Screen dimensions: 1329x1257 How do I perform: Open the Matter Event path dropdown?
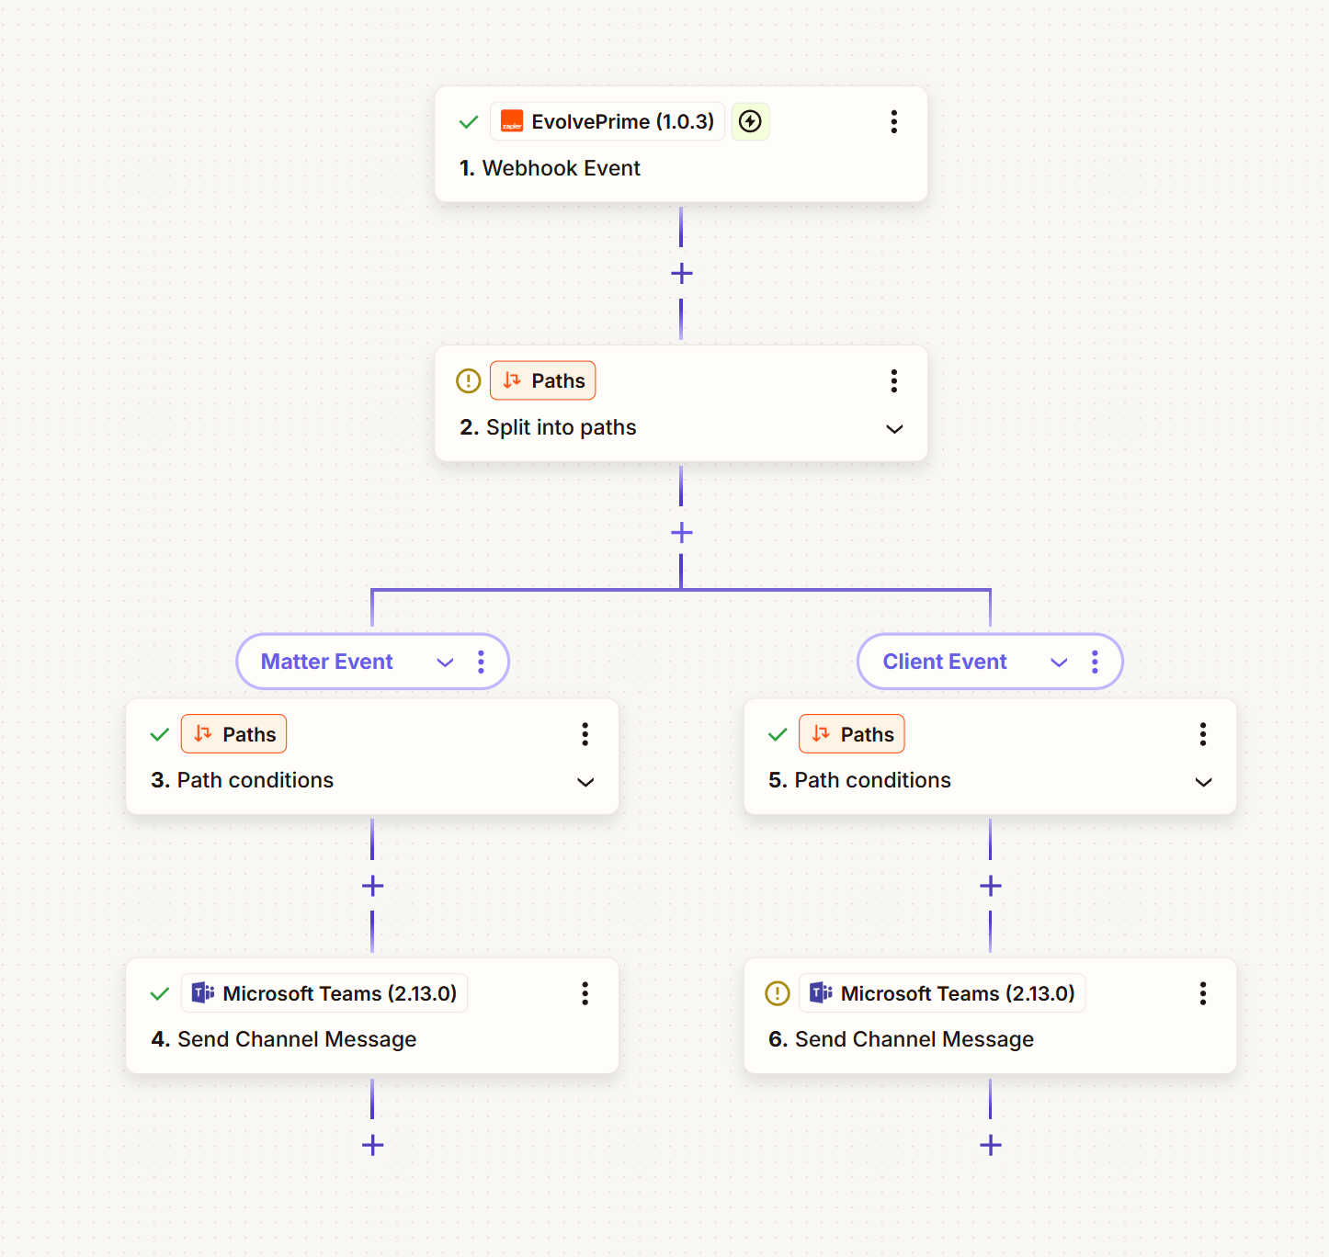(445, 662)
